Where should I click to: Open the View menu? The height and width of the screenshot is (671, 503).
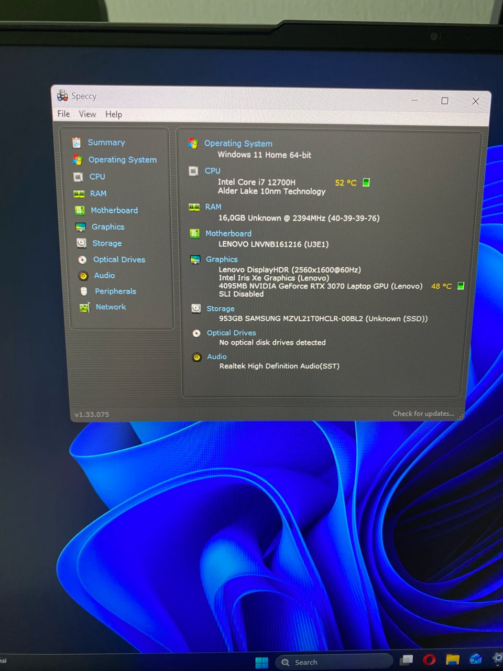[88, 114]
